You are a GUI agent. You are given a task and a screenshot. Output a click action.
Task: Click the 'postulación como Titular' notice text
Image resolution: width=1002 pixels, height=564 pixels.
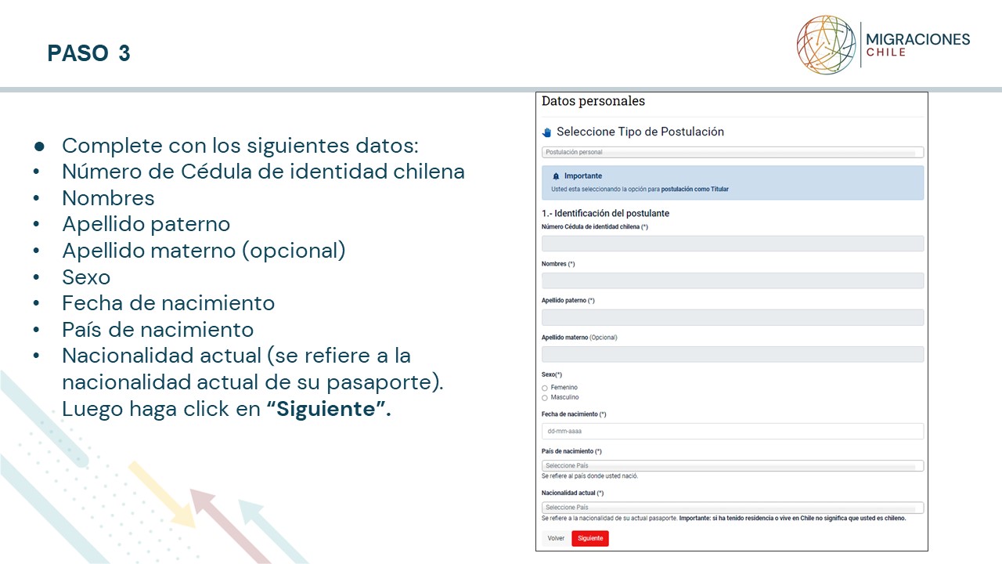[x=694, y=189]
